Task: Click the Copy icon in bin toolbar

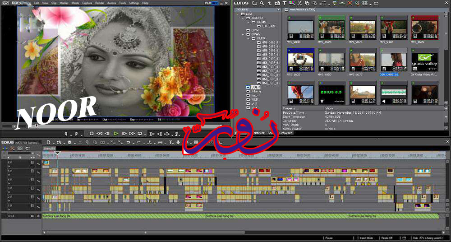Action: 307,3
